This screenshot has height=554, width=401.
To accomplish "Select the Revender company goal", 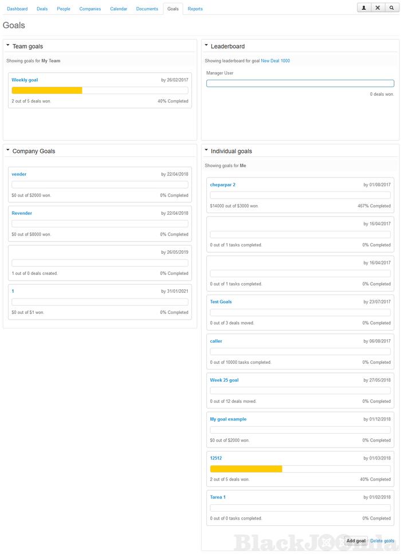I will pos(22,213).
